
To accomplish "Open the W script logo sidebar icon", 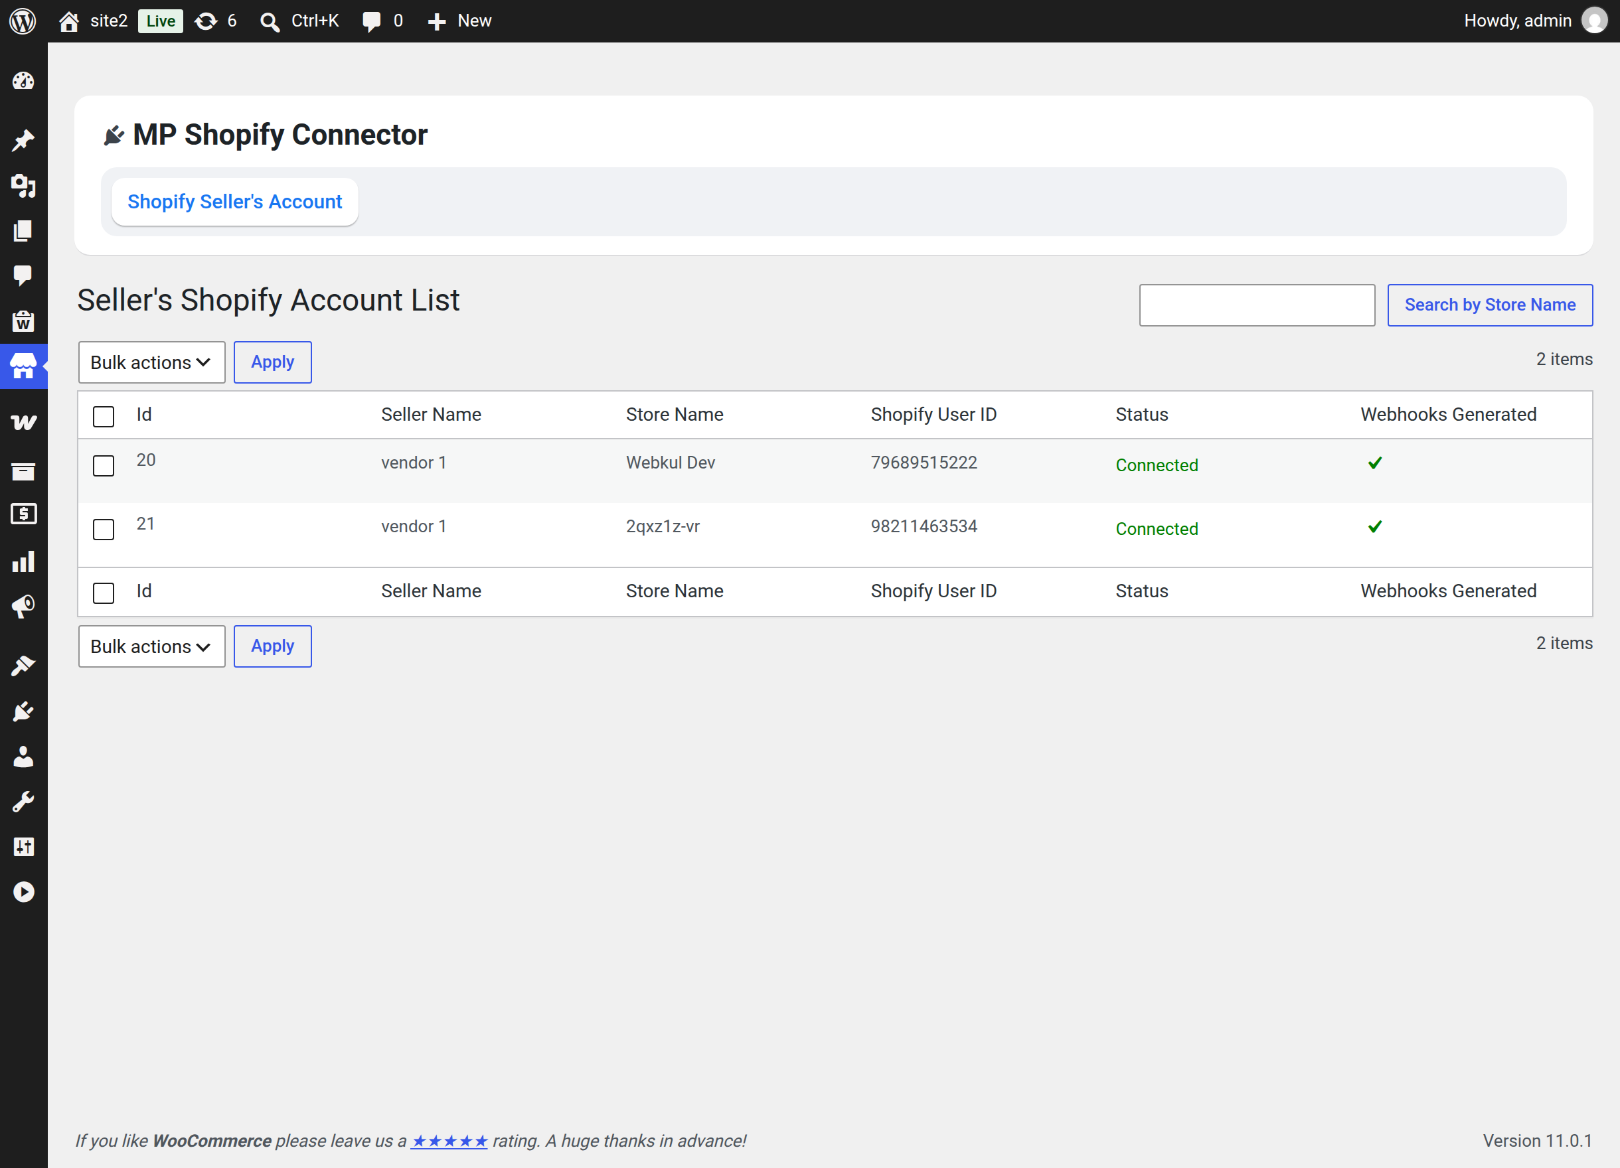I will tap(24, 423).
